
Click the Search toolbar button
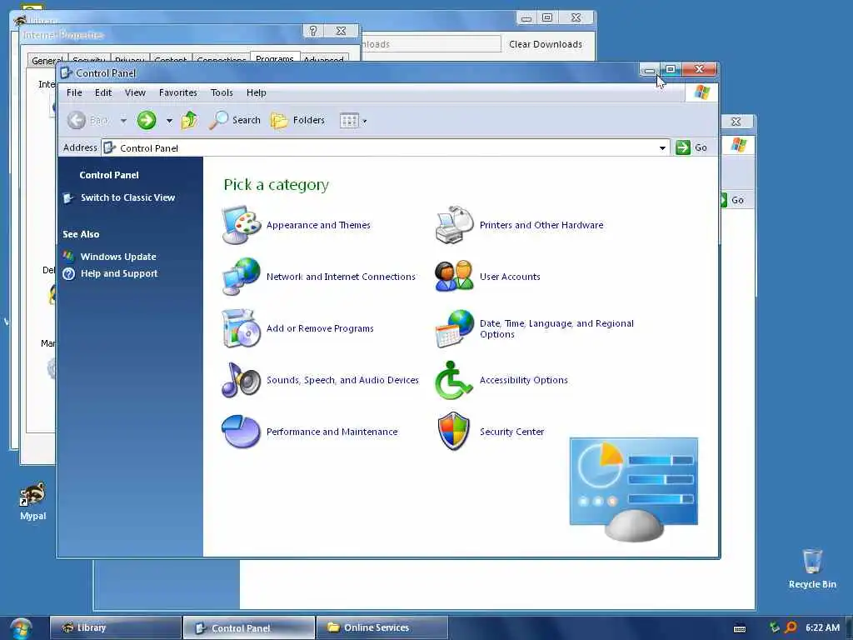pyautogui.click(x=235, y=120)
